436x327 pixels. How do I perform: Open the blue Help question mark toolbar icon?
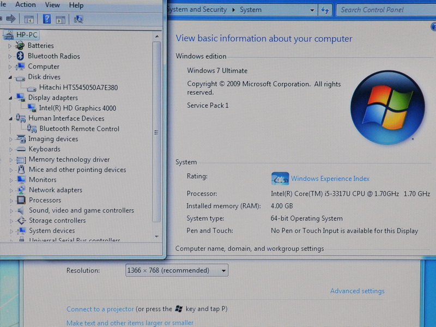(47, 19)
